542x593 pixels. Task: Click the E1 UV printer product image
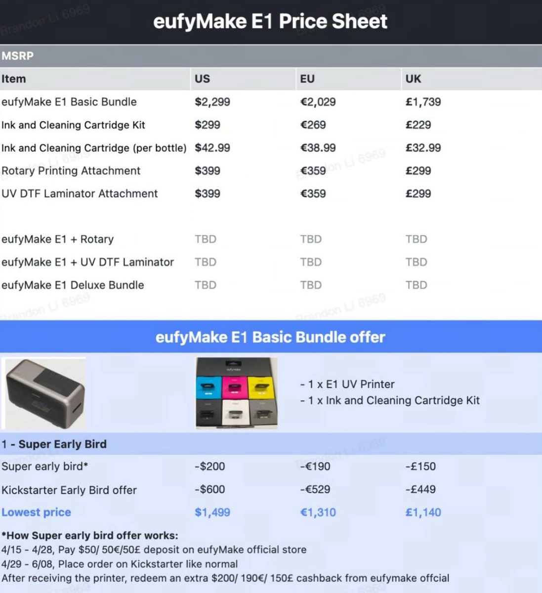(x=45, y=394)
